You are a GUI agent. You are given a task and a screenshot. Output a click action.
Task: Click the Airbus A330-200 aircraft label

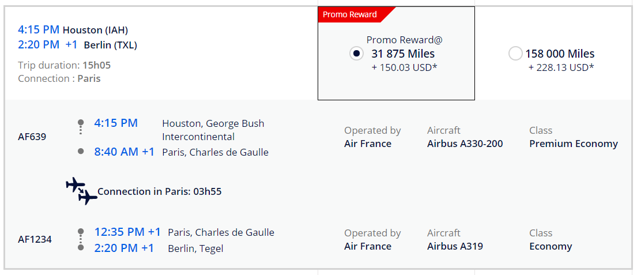465,144
